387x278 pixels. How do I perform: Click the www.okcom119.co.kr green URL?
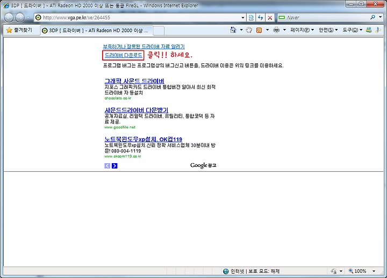coord(123,156)
